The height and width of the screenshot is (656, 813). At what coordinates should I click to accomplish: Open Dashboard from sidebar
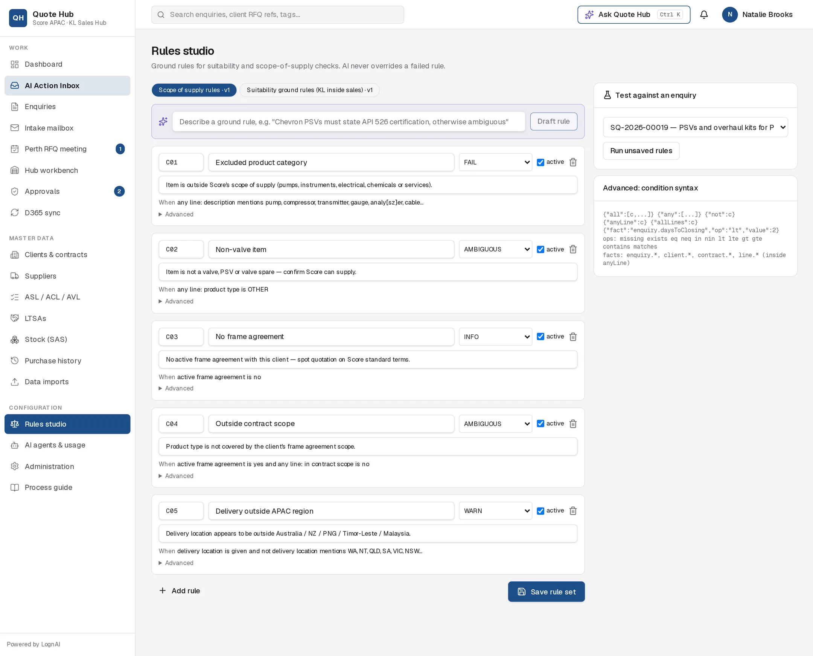(67, 64)
